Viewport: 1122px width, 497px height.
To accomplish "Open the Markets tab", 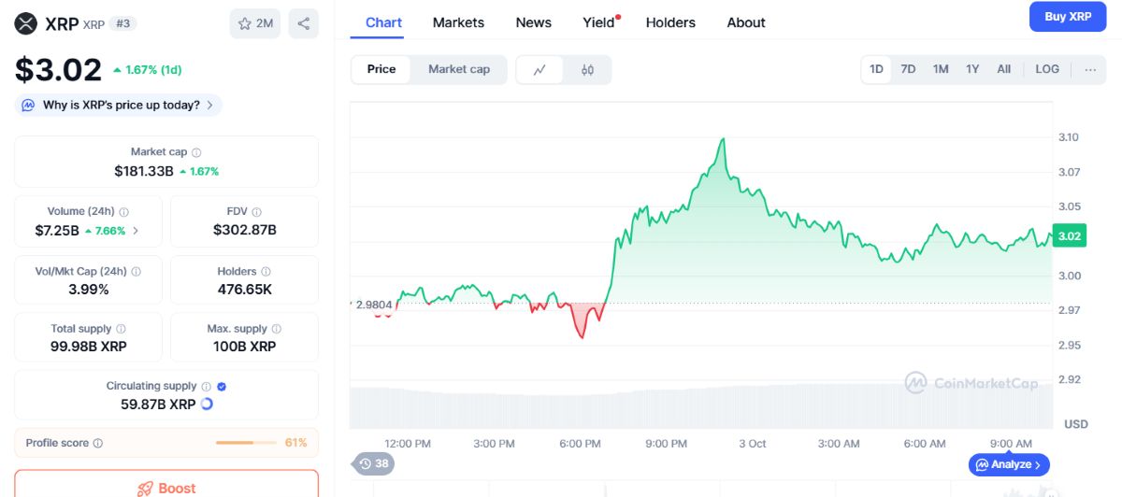I will pos(458,22).
